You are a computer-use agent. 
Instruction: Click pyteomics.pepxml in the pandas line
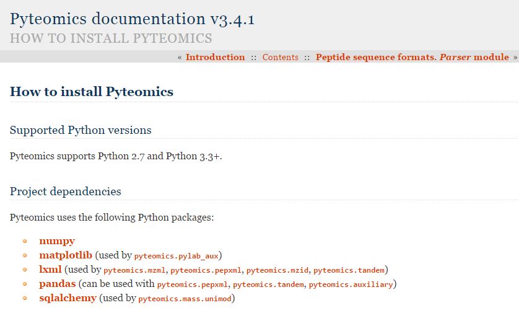tap(193, 284)
